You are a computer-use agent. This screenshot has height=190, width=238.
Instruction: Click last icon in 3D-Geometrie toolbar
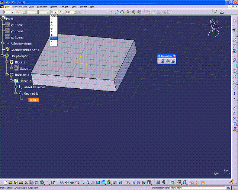point(173,61)
